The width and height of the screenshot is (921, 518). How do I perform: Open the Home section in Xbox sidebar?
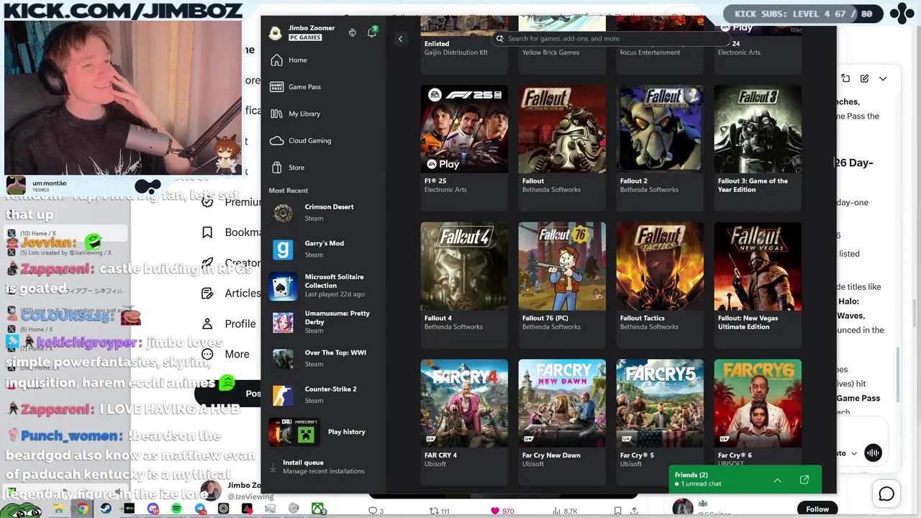pyautogui.click(x=324, y=60)
